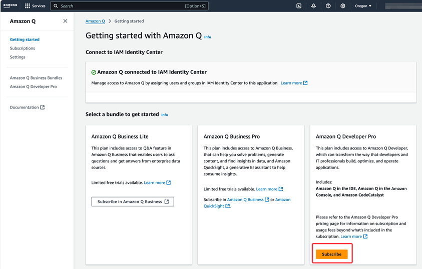Screen dimensions: 422x269
Task: Click Info beside Getting started with Amazon Q
Action: coord(208,37)
